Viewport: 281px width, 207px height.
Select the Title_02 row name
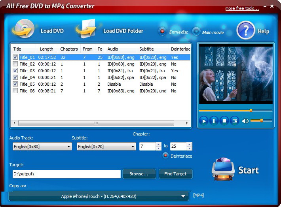tap(27, 64)
